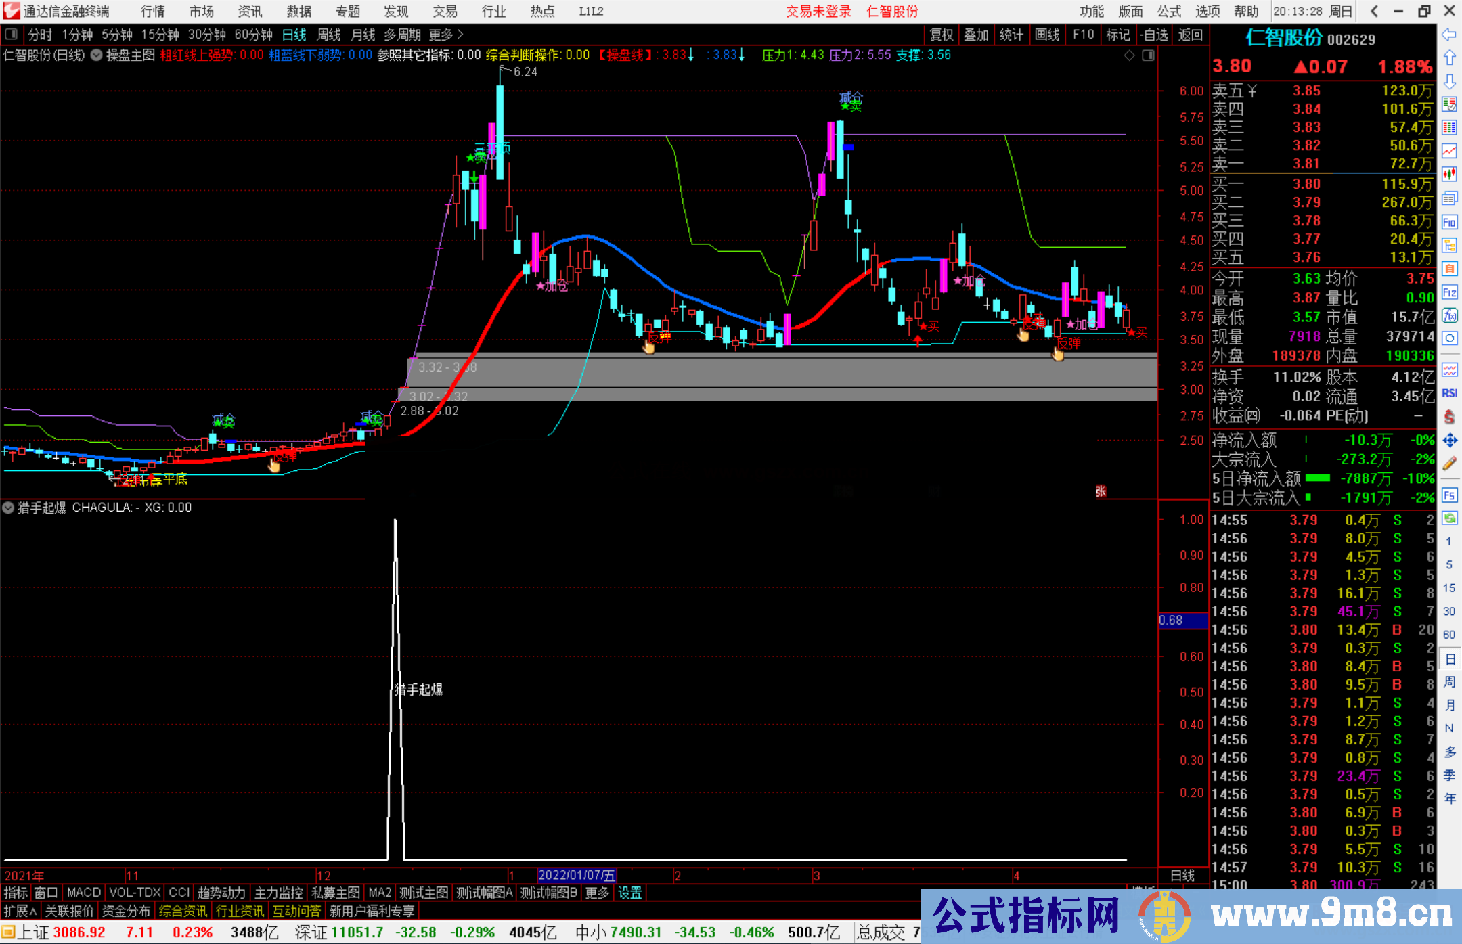Expand 更多 timeframe periods list
Image resolution: width=1462 pixels, height=944 pixels.
[x=446, y=35]
